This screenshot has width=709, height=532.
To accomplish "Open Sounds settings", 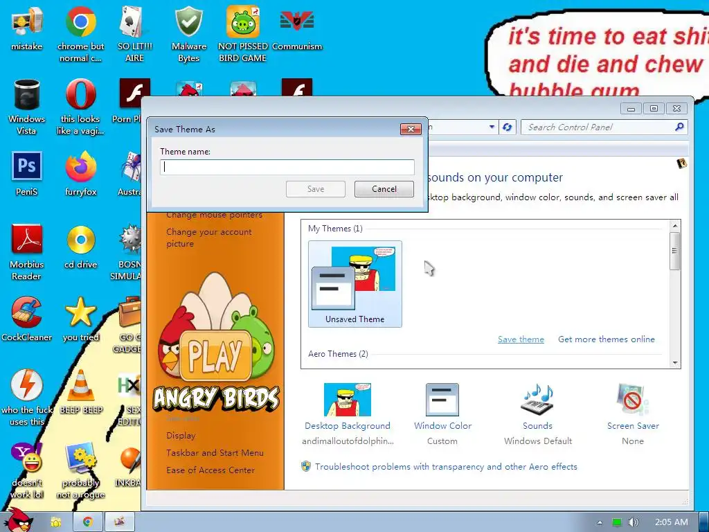I will [x=537, y=414].
